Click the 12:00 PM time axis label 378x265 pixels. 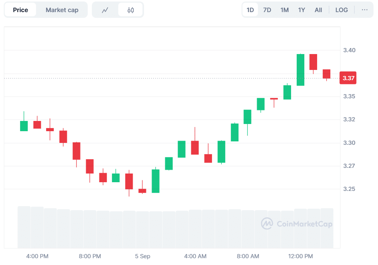pos(301,256)
